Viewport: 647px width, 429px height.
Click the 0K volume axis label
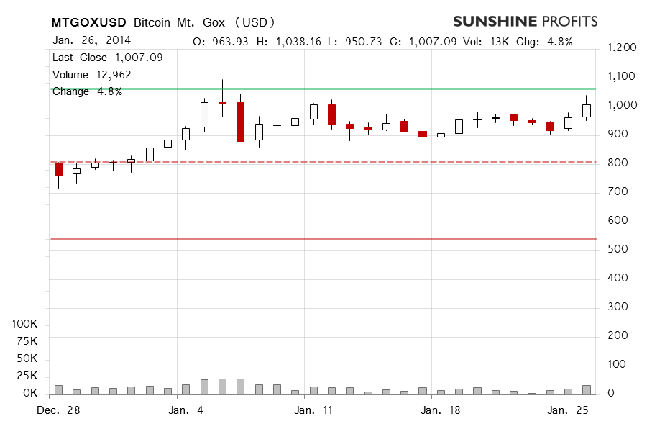coord(30,393)
